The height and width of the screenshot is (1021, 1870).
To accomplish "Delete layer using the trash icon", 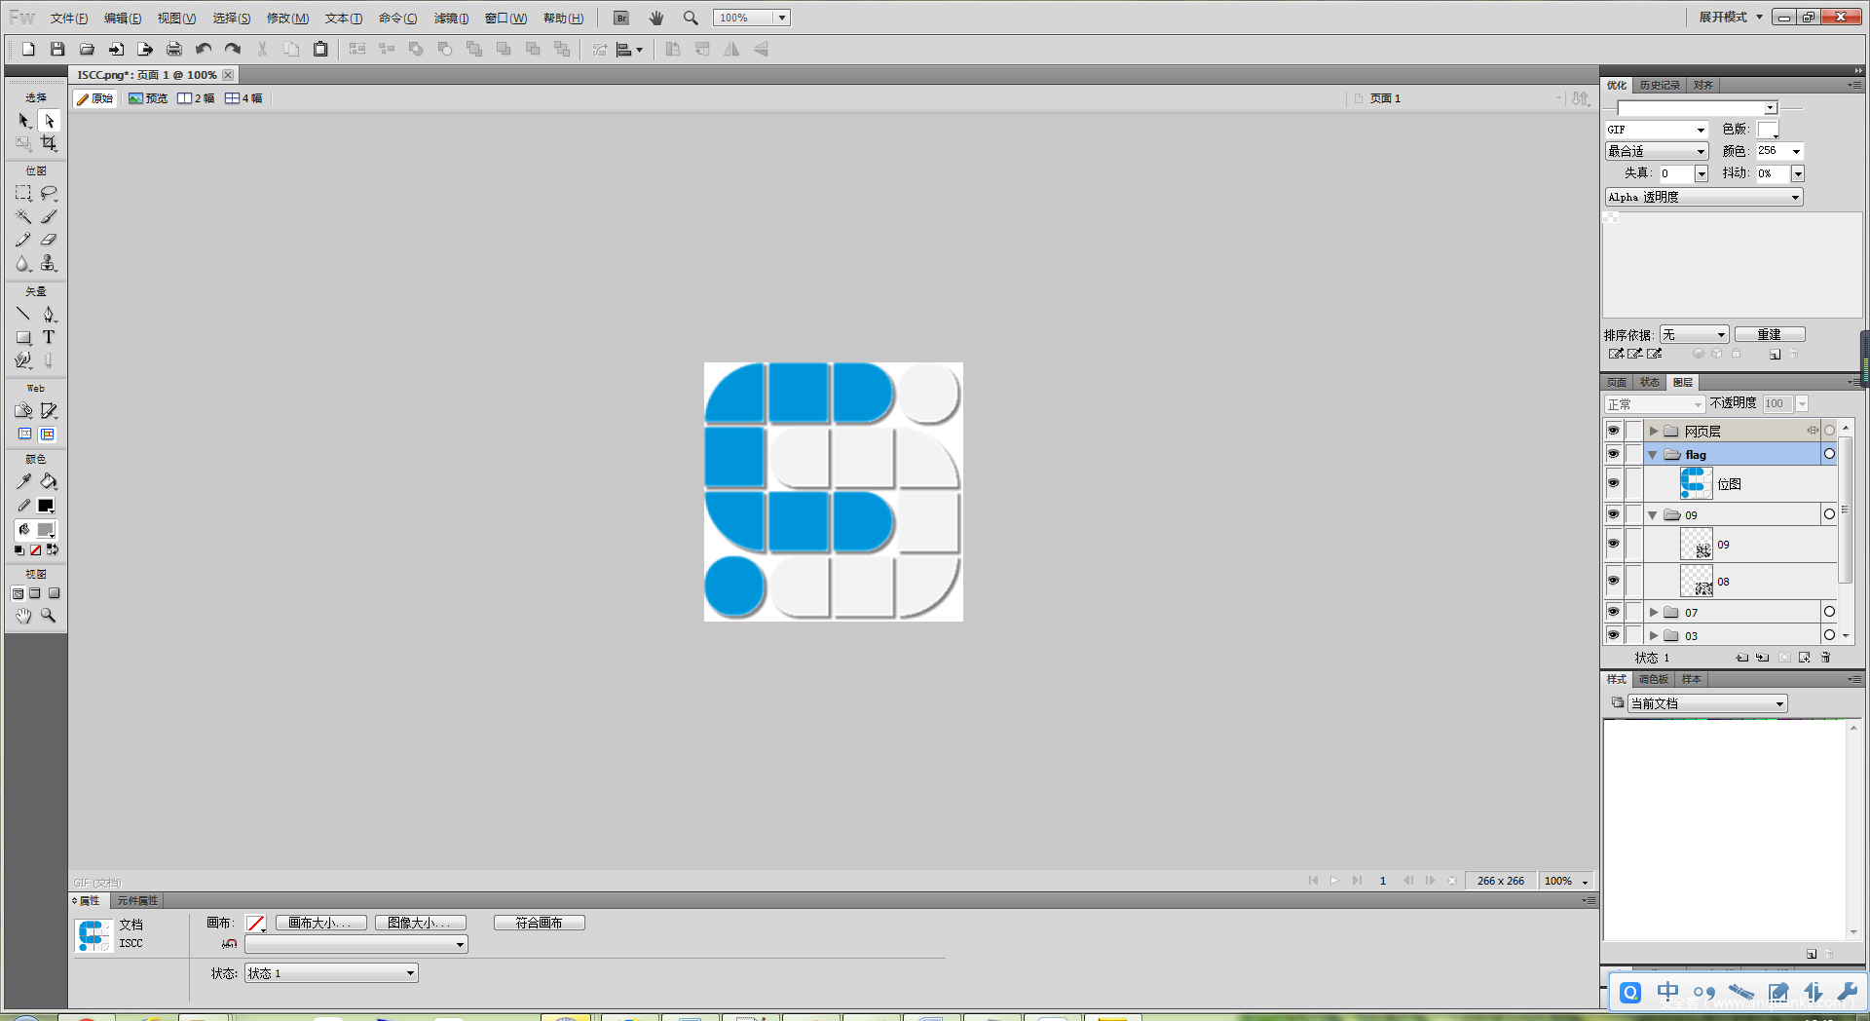I will pyautogui.click(x=1826, y=658).
